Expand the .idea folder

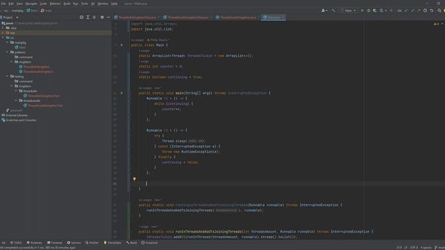[3, 28]
